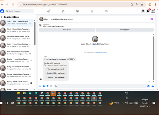
Task: Open Facebook notifications bell
Action: point(148,11)
